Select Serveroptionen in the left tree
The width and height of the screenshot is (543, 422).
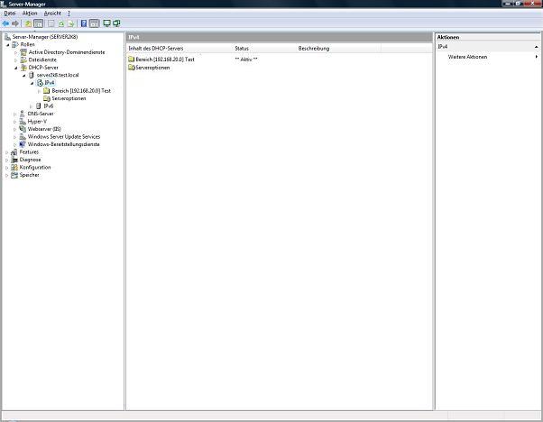[69, 98]
